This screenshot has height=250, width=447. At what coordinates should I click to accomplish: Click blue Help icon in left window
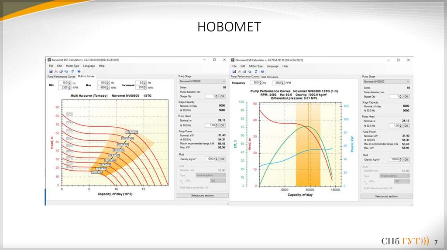[x=79, y=71]
